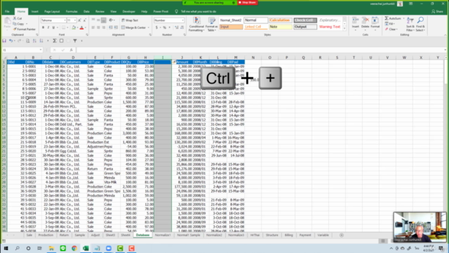Image resolution: width=449 pixels, height=253 pixels.
Task: Open the font size dropdown
Action: (x=75, y=20)
